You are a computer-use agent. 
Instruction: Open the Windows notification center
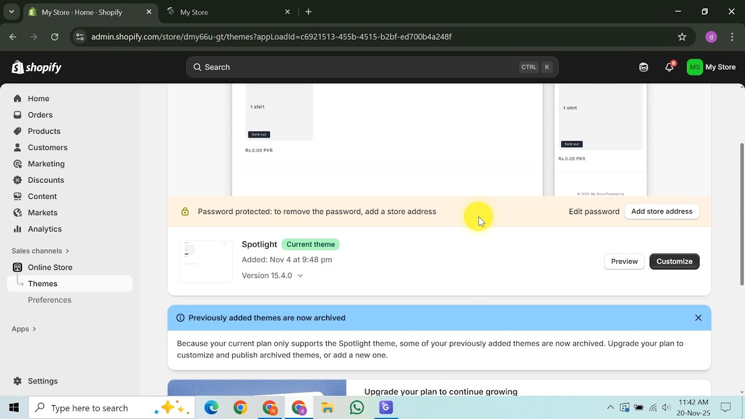click(726, 407)
